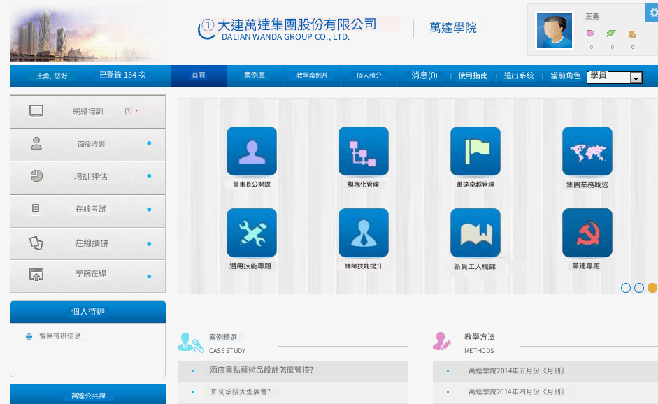Open article 如何承接大型展會?
658x404 pixels.
[x=241, y=392]
